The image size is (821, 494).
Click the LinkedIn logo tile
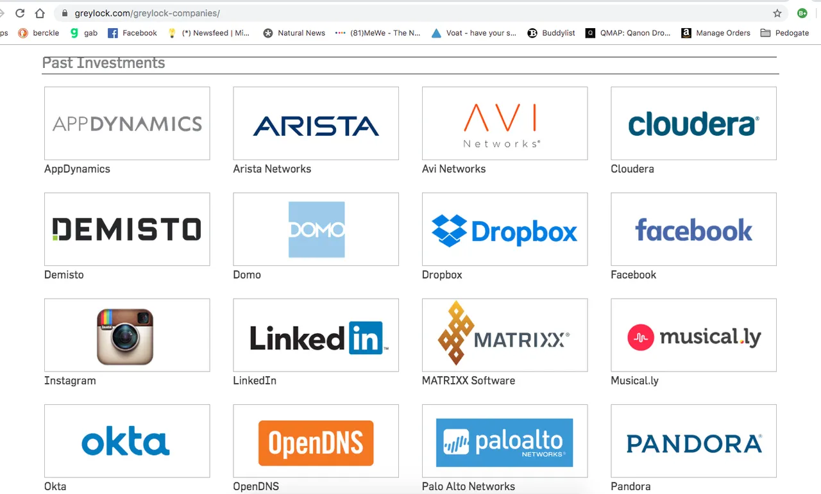(x=316, y=335)
